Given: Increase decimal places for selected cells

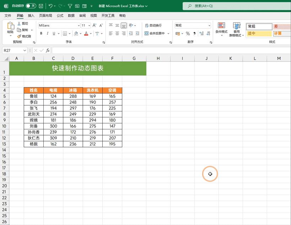Looking at the screenshot, I should click(201, 34).
